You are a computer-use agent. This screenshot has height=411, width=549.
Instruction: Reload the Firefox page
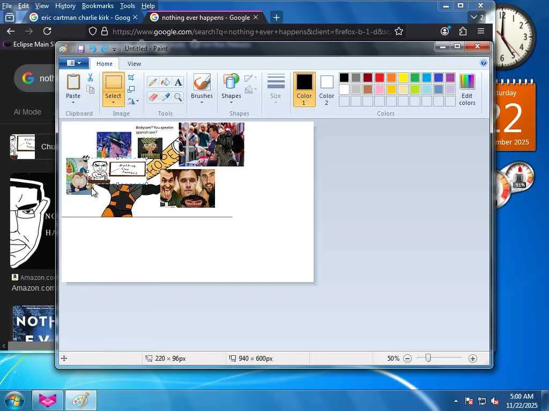[47, 31]
